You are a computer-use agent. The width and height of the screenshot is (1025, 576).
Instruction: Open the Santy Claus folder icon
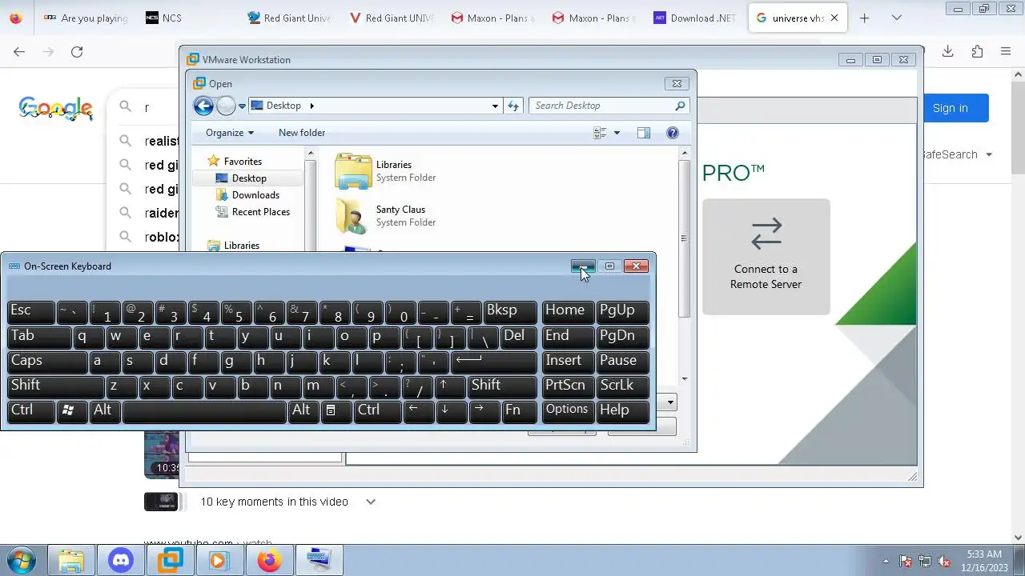coord(353,216)
